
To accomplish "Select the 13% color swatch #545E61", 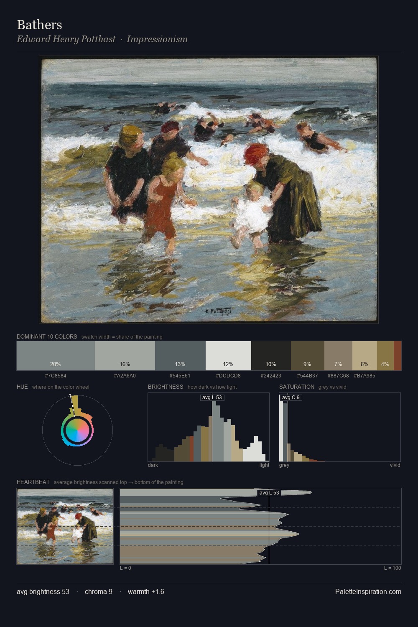I will pos(180,356).
